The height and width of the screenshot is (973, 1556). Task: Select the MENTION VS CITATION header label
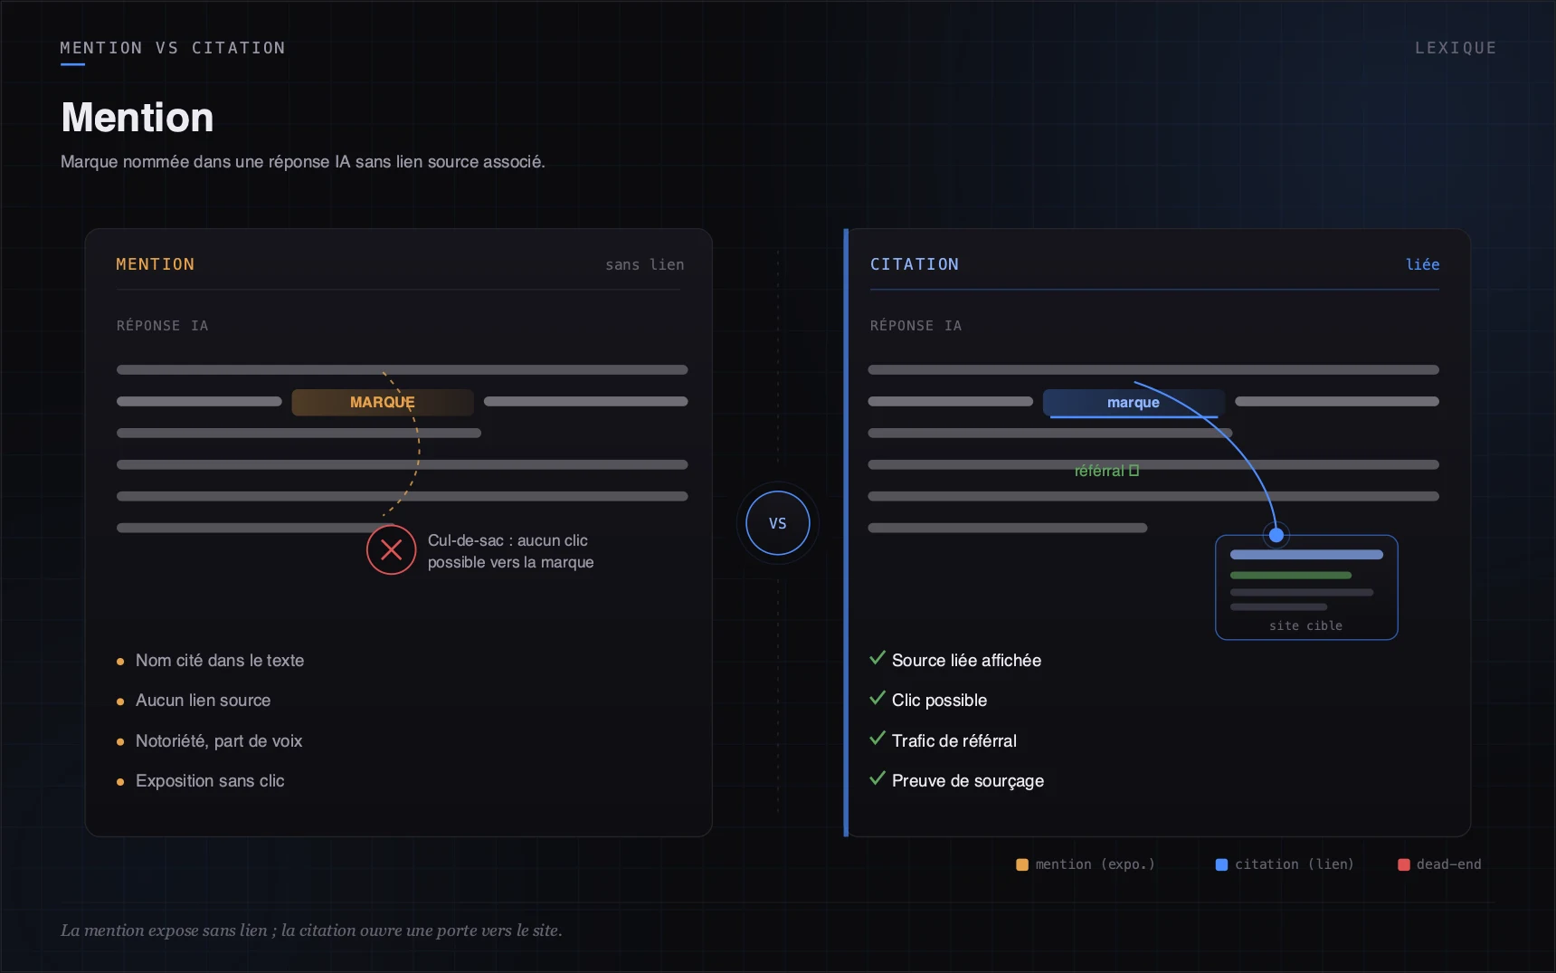173,48
